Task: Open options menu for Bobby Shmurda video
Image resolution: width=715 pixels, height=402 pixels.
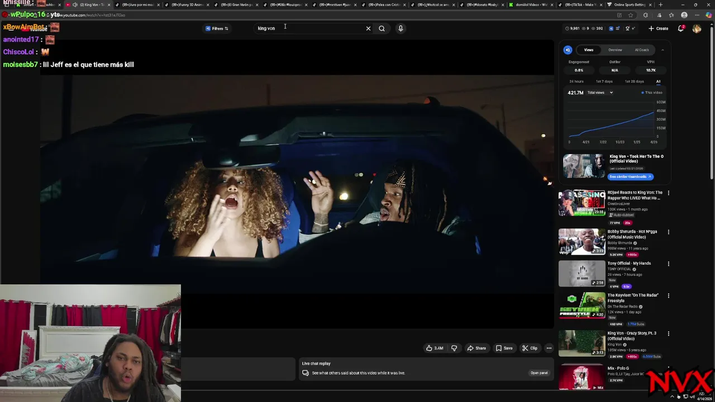Action: pos(669,232)
